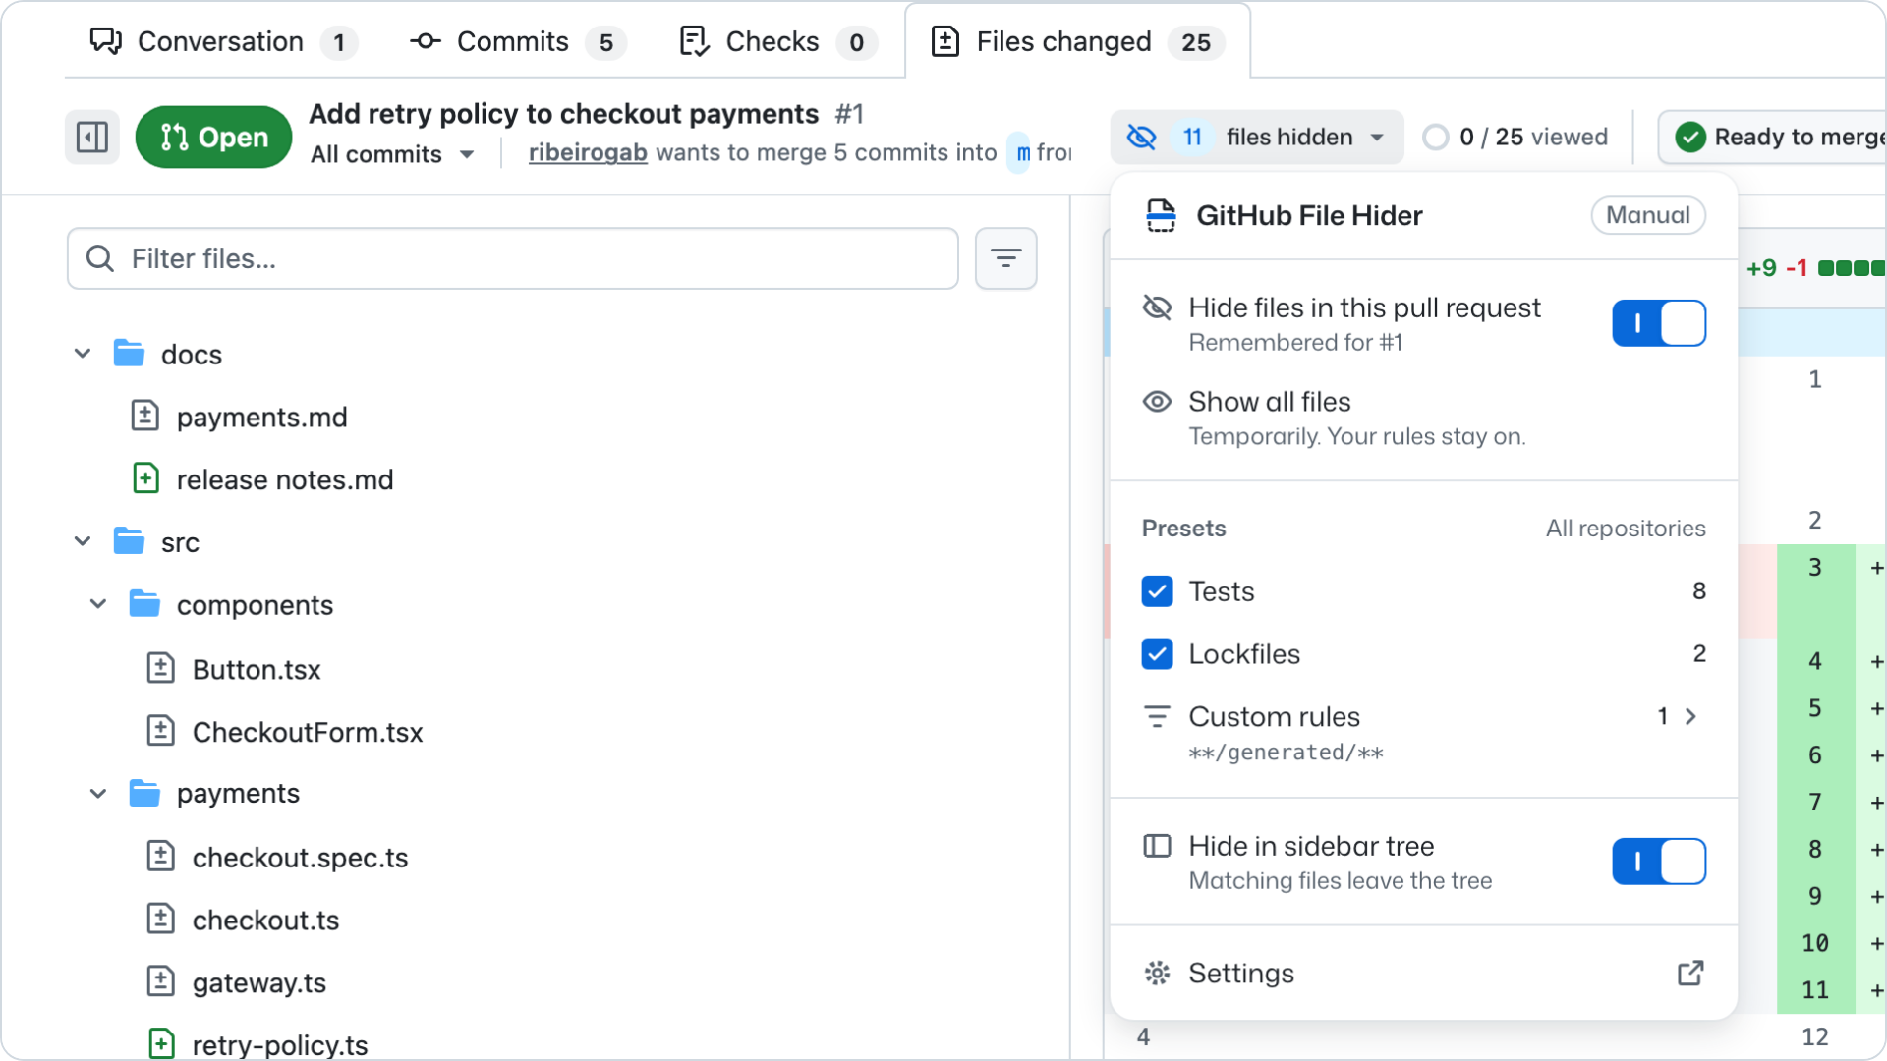Expand Custom rules with the chevron
The height and width of the screenshot is (1061, 1887).
pos(1690,716)
